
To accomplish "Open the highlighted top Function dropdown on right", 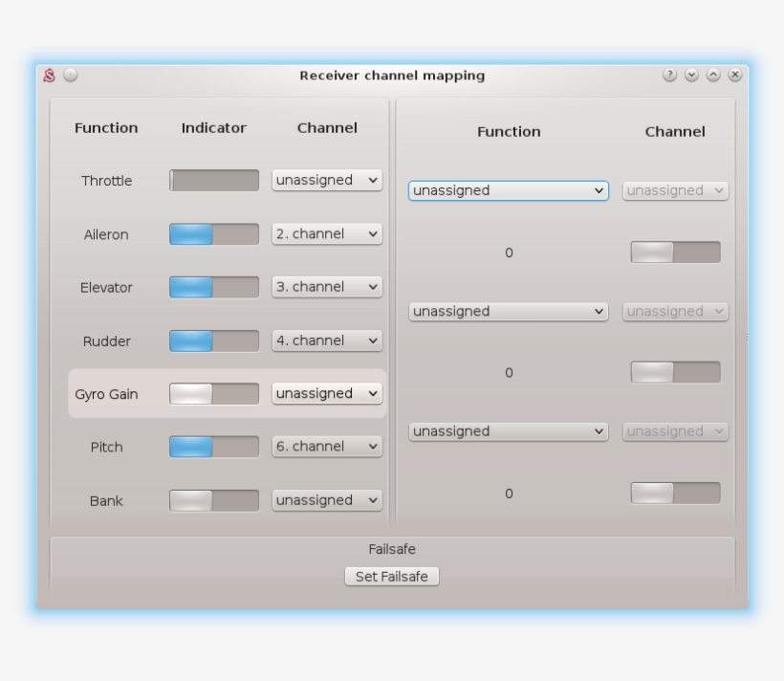I will tap(509, 191).
